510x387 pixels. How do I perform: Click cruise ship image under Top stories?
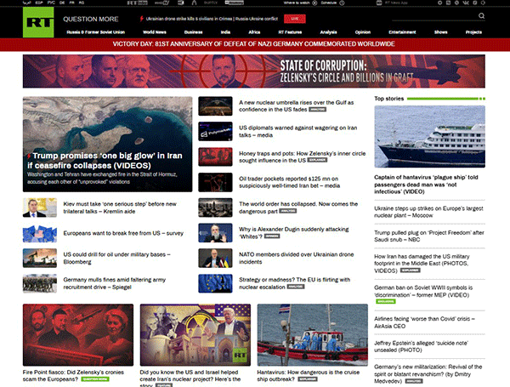click(x=429, y=137)
